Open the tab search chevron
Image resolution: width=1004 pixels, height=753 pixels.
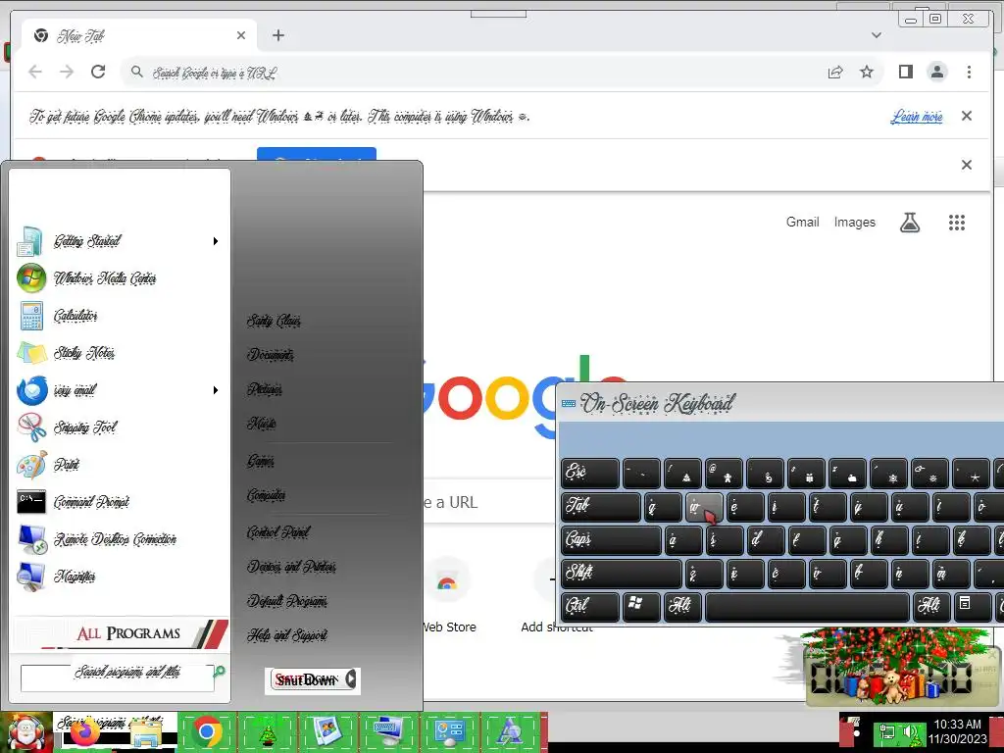point(876,35)
